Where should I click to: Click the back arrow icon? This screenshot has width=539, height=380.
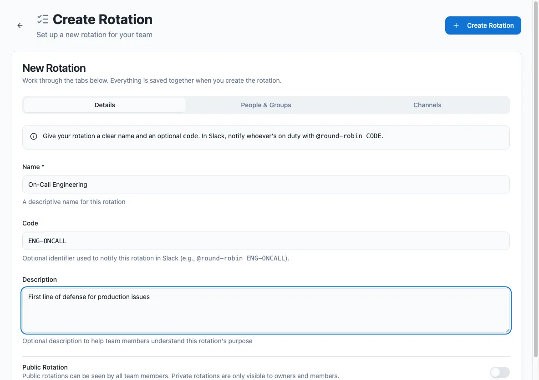20,25
